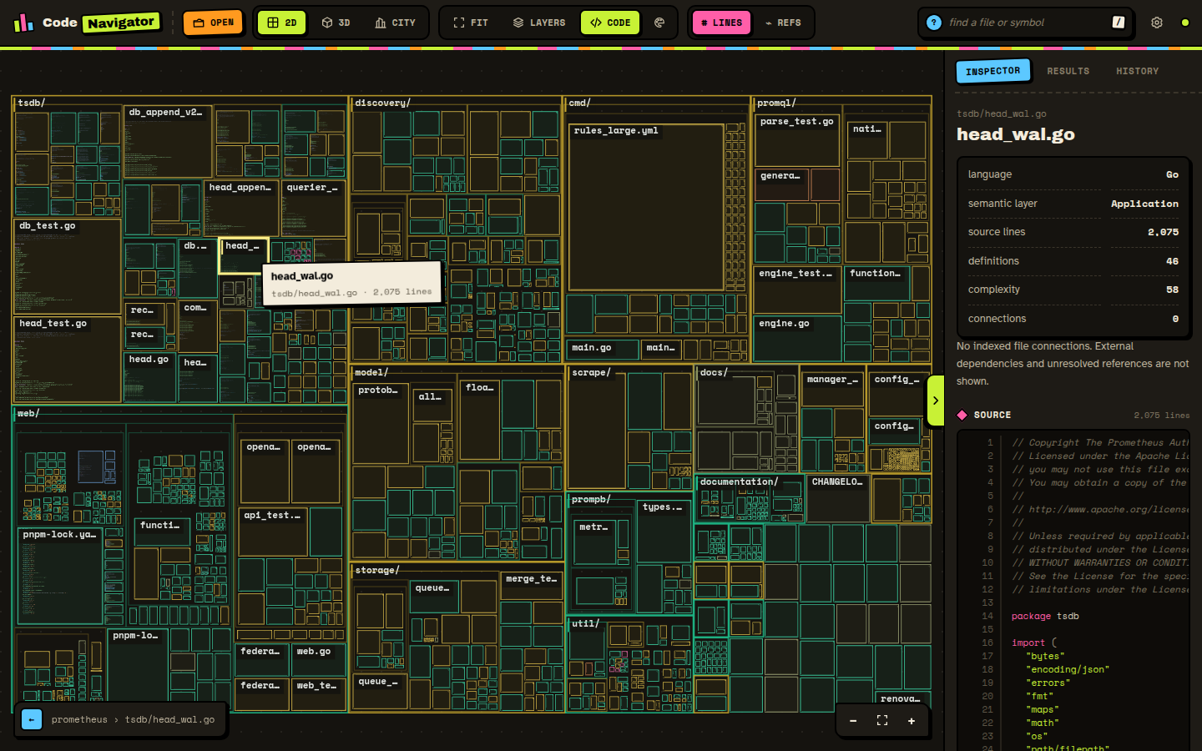Click the pnpm-lock.yaml block in web/

coord(60,576)
